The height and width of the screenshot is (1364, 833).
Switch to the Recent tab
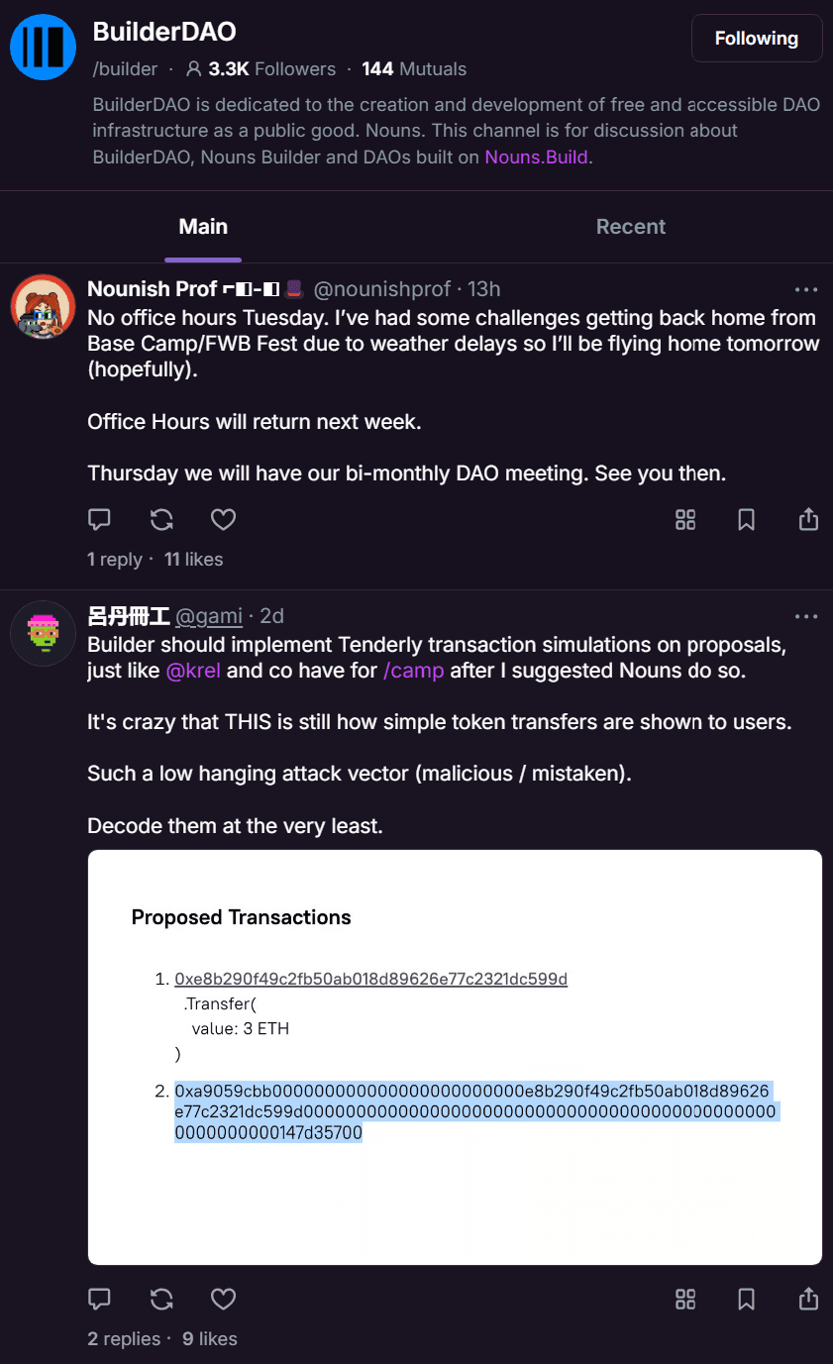(631, 227)
